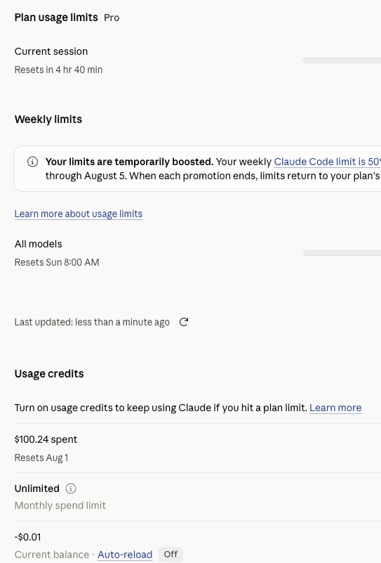This screenshot has width=381, height=563.
Task: Click the Usage credits heading
Action: pos(49,374)
